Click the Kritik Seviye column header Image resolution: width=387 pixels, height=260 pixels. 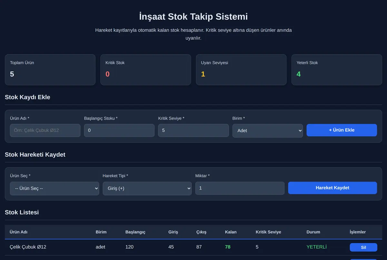pyautogui.click(x=268, y=232)
